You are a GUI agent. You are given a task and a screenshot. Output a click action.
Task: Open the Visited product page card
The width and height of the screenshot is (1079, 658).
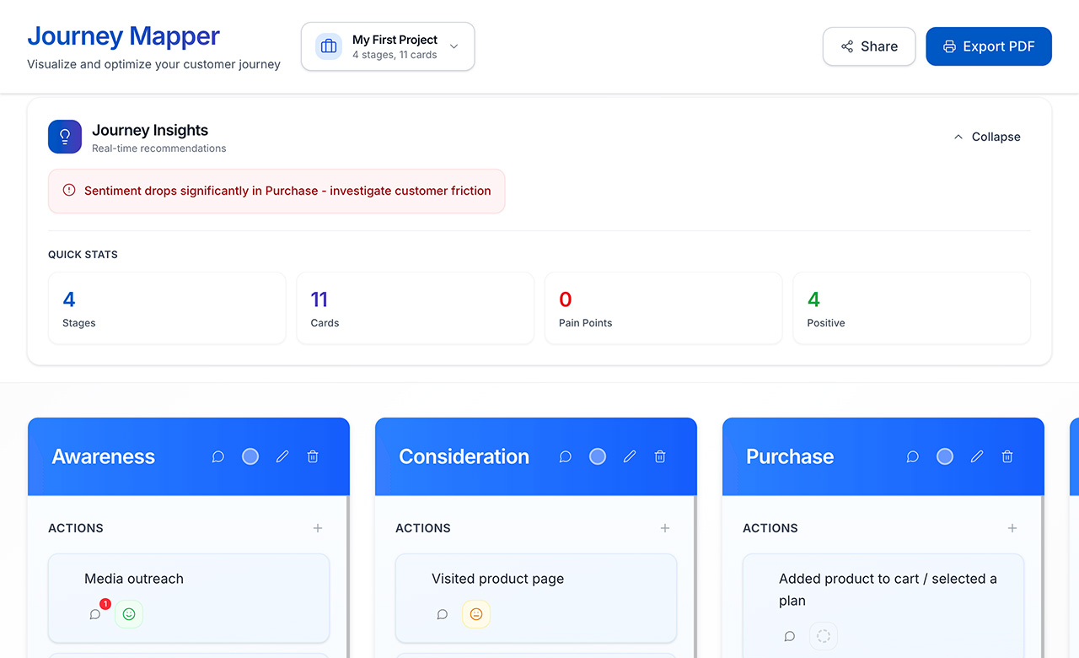click(x=497, y=579)
